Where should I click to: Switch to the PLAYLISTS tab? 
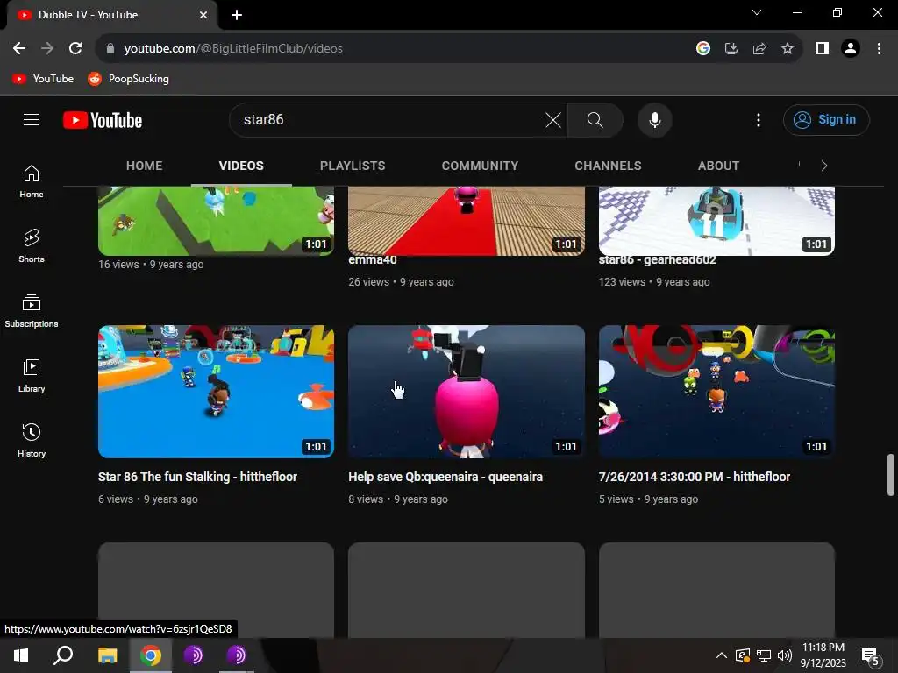coord(353,166)
